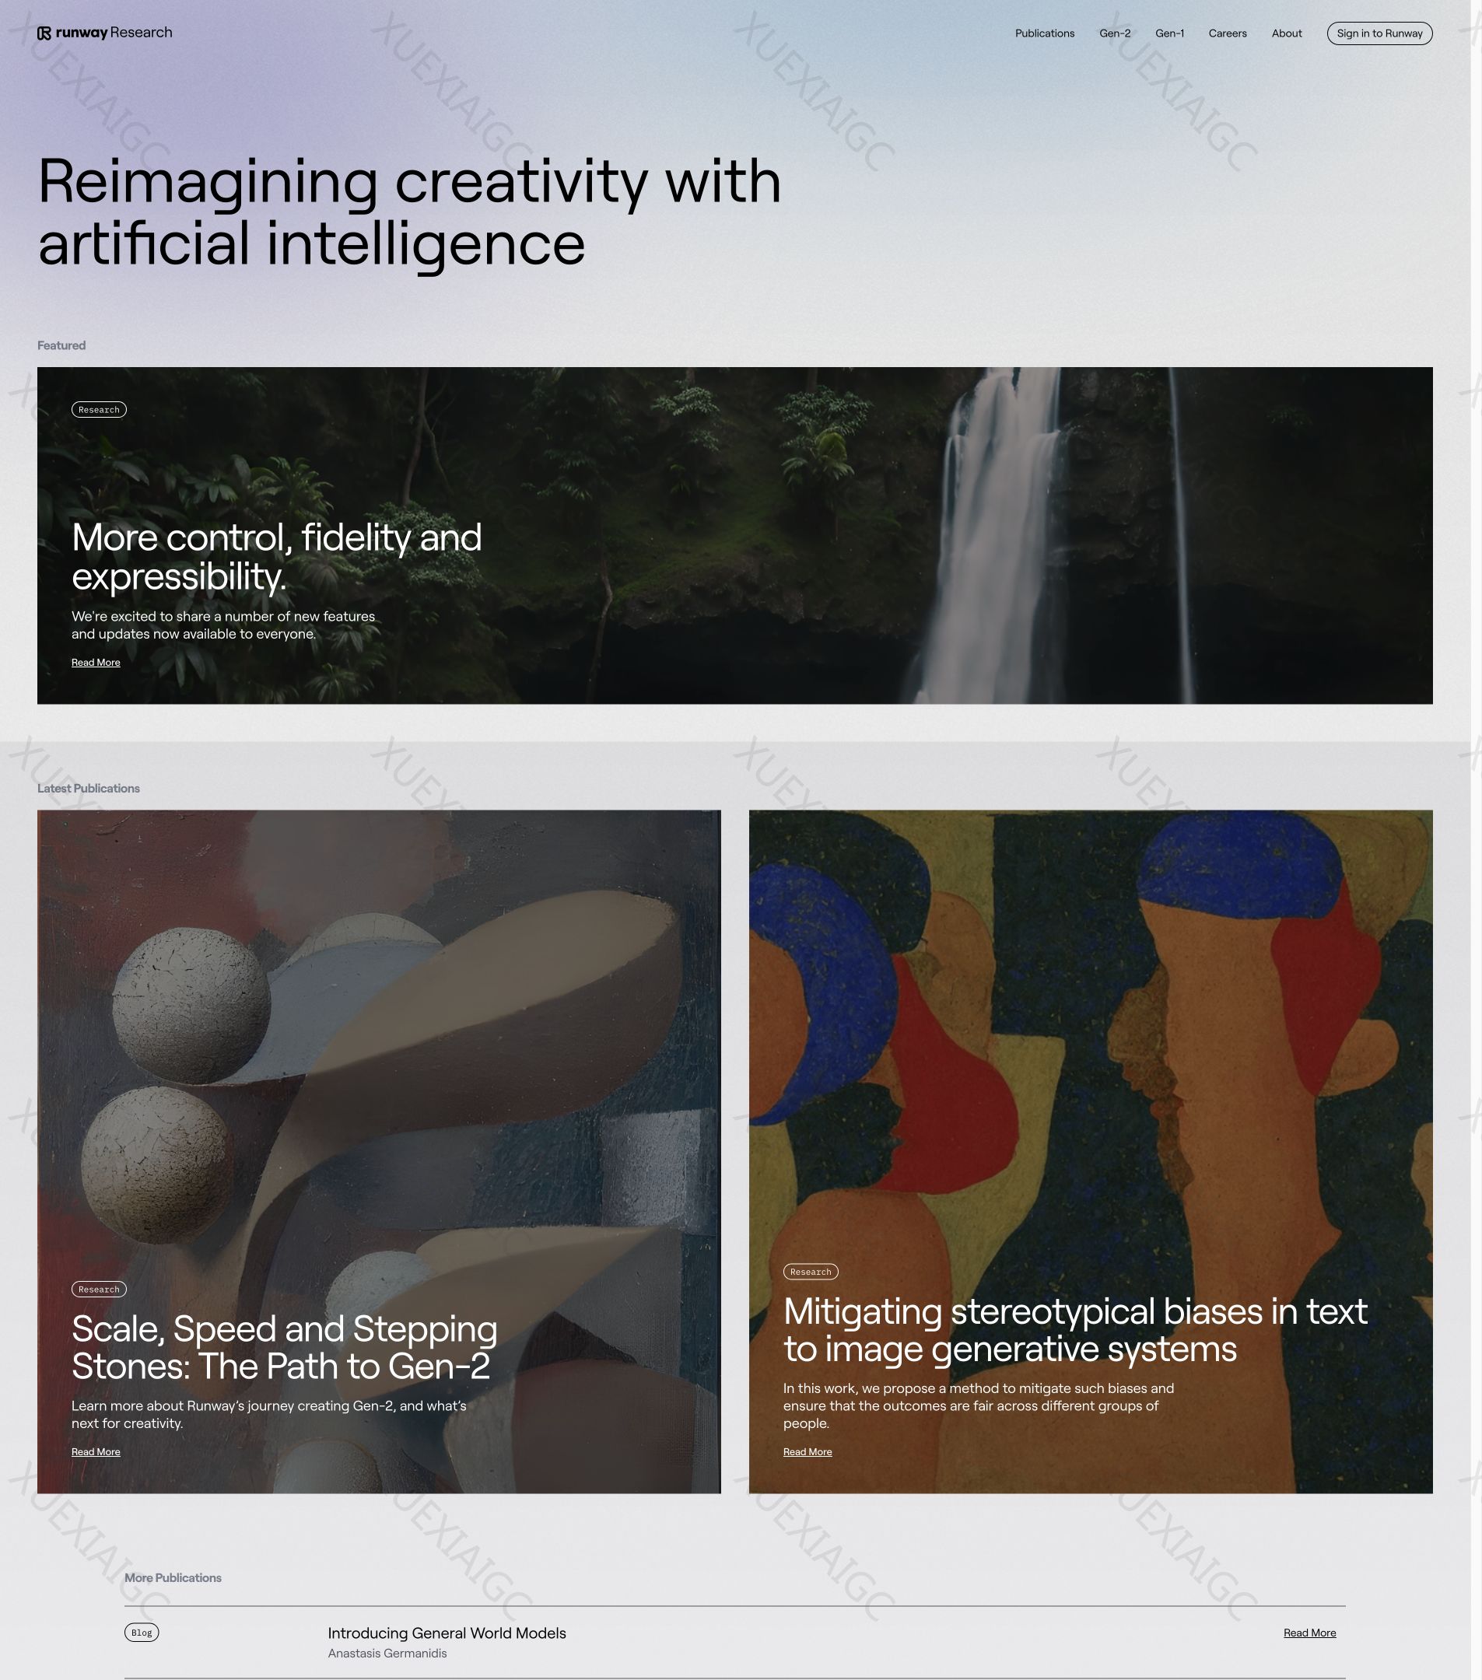Click the Research tag on the Gen-2 card
Image resolution: width=1482 pixels, height=1680 pixels.
99,1289
